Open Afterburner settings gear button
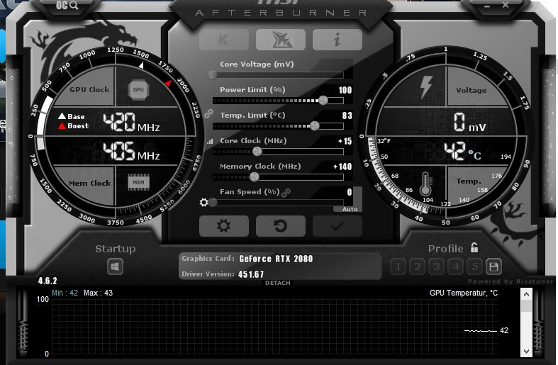Screen dimensions: 558x365 (224, 226)
